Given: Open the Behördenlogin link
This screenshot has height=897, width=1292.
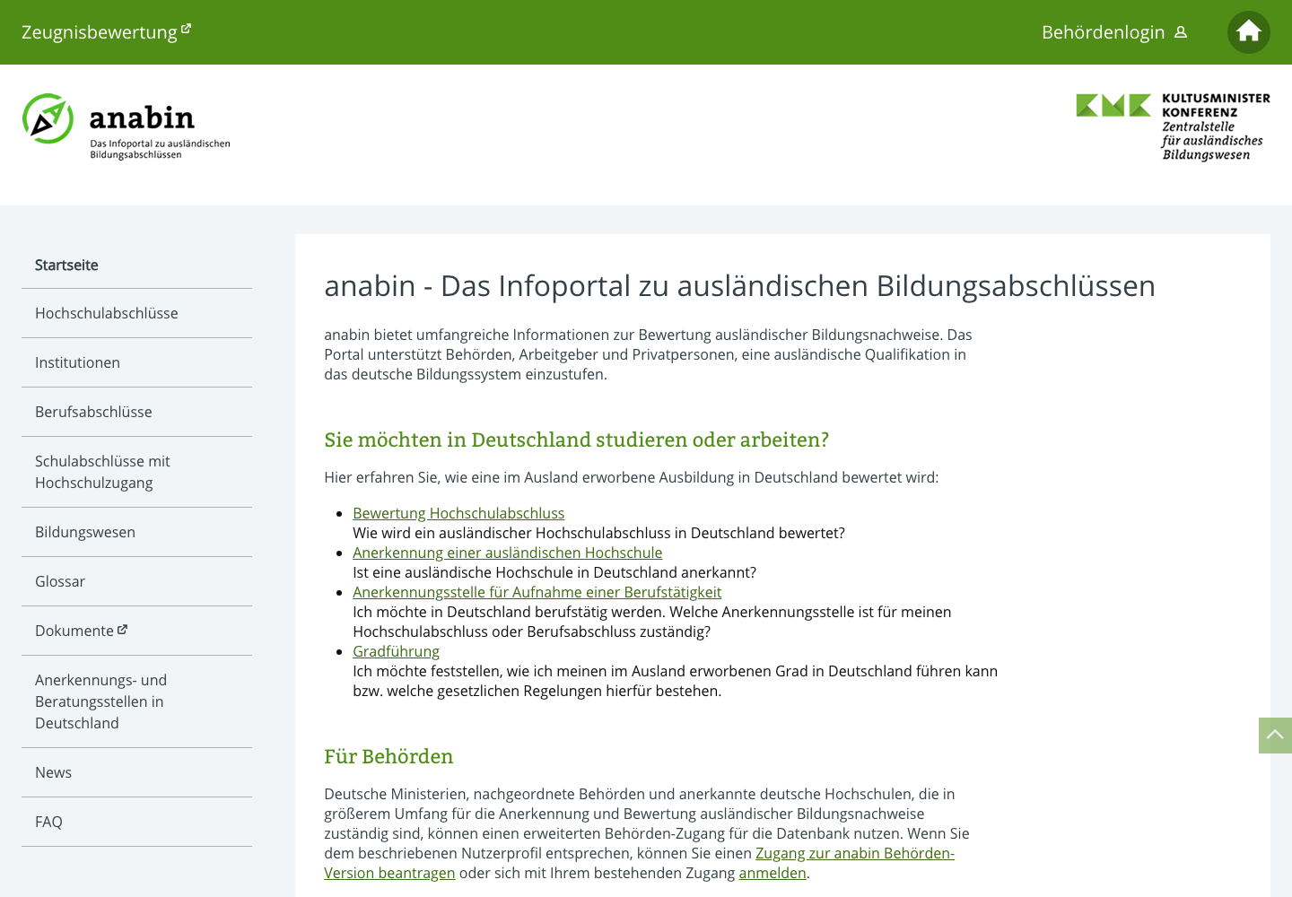Looking at the screenshot, I should pyautogui.click(x=1114, y=32).
